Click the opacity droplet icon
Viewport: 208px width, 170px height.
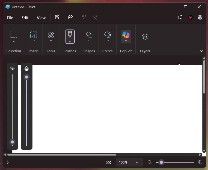point(27,68)
